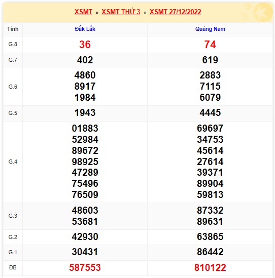
Task: Select G.1 number 86442
Action: (x=210, y=252)
